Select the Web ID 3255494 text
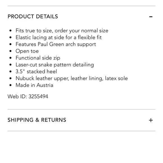The image size is (163, 163). 28,96
